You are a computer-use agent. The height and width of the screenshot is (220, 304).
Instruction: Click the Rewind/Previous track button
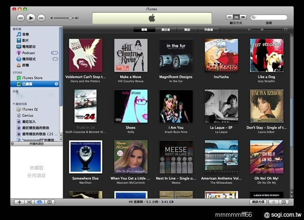tap(20, 18)
